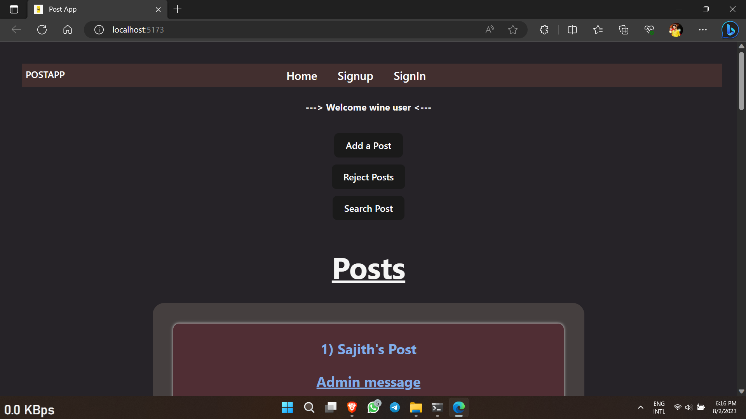This screenshot has width=746, height=419.
Task: Open Collections in the browser toolbar
Action: 624,29
